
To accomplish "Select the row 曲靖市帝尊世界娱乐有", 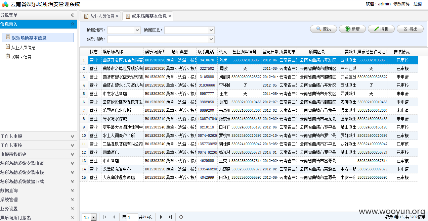I will (249, 68).
